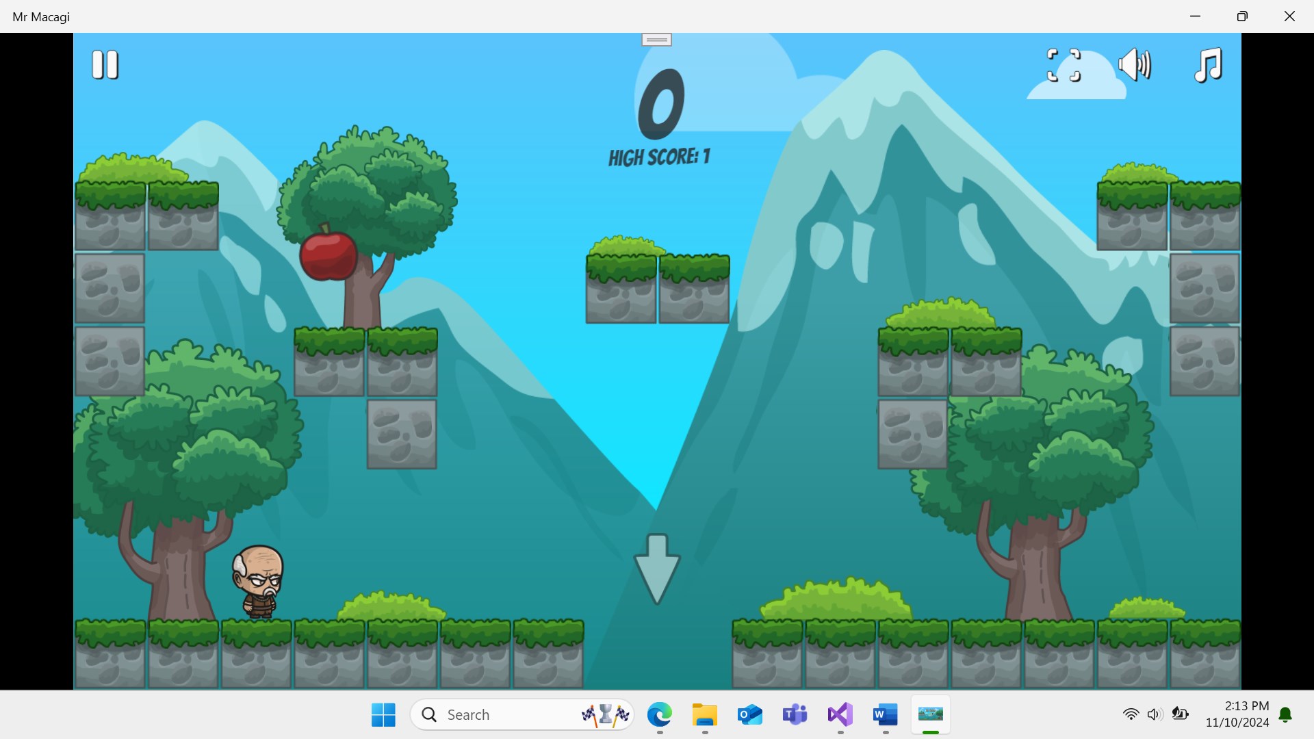Switch to Word in the taskbar
This screenshot has width=1314, height=739.
pos(885,715)
